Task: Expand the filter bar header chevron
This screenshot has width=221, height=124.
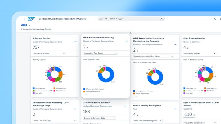Action: 131,32
